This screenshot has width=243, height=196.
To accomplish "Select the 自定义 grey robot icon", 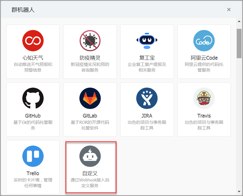I will [x=90, y=156].
